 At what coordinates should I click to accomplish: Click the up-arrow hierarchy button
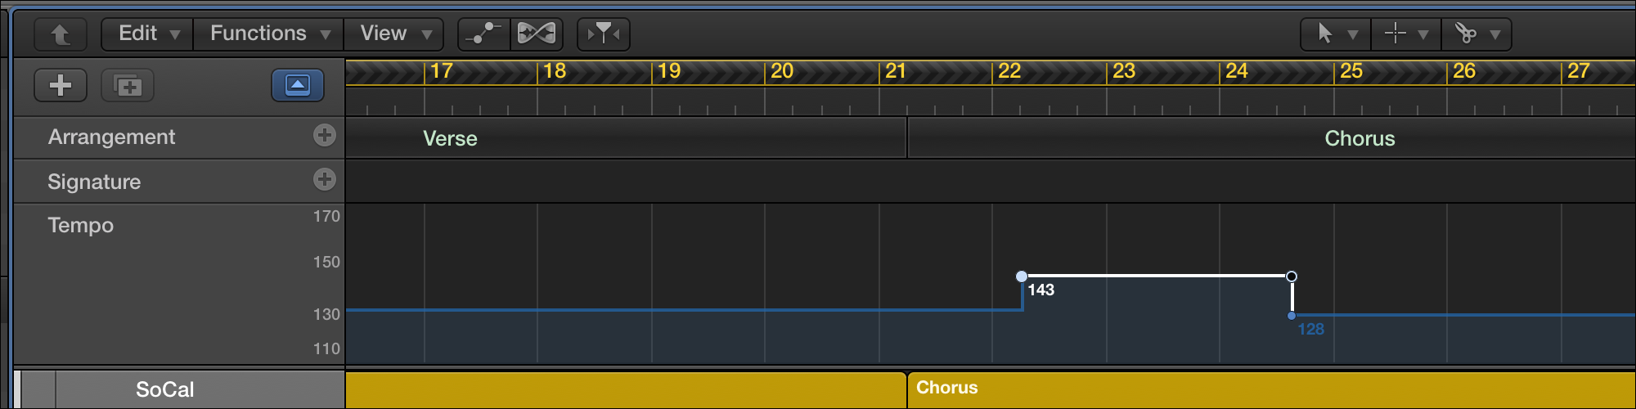(61, 34)
